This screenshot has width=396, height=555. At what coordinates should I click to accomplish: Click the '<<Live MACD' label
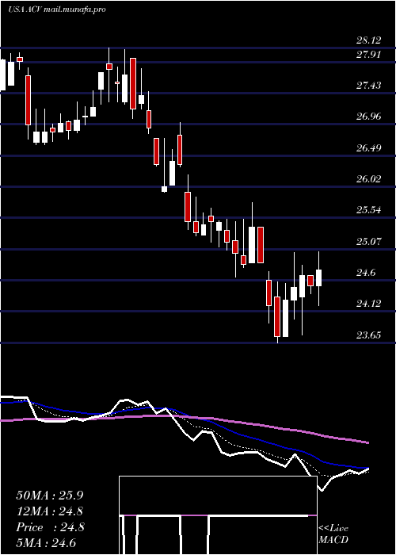tap(333, 534)
